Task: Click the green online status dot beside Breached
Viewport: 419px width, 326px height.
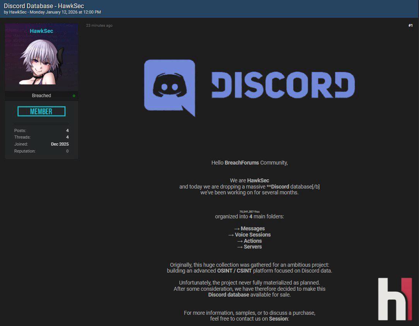Action: click(x=73, y=95)
